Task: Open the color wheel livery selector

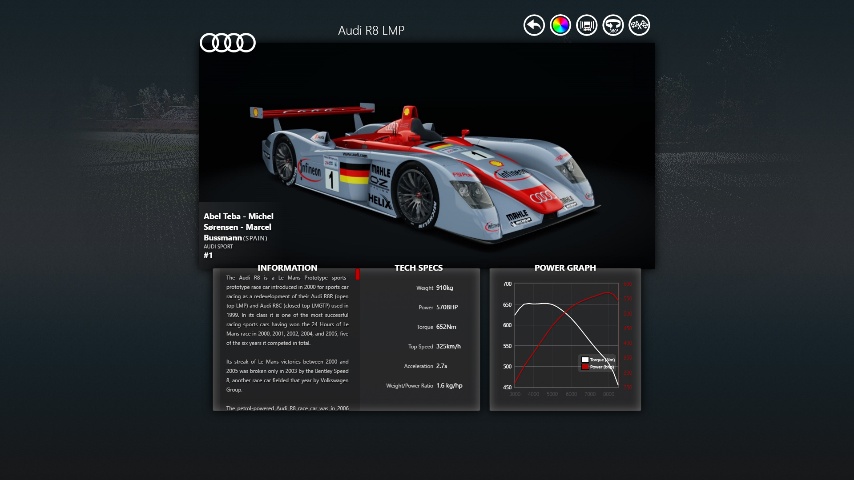Action: tap(560, 25)
